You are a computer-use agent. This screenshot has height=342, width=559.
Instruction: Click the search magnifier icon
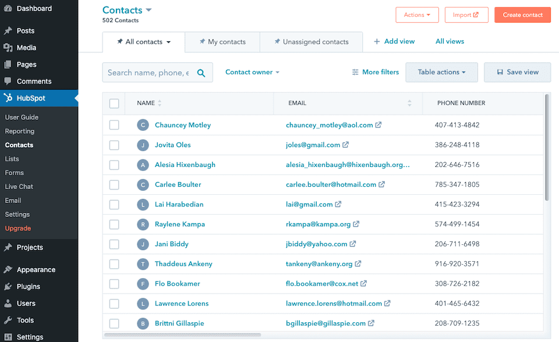(201, 72)
